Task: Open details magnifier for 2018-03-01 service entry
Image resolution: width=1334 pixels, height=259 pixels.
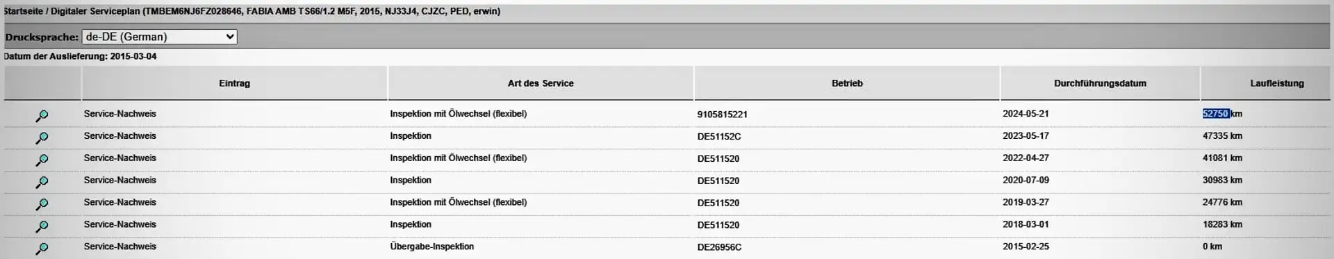Action: pyautogui.click(x=42, y=227)
